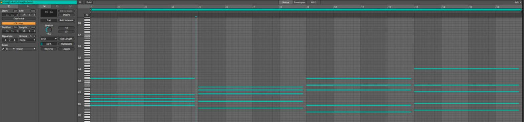Click the clip title bar name
The height and width of the screenshot is (122, 524).
tap(18, 2)
